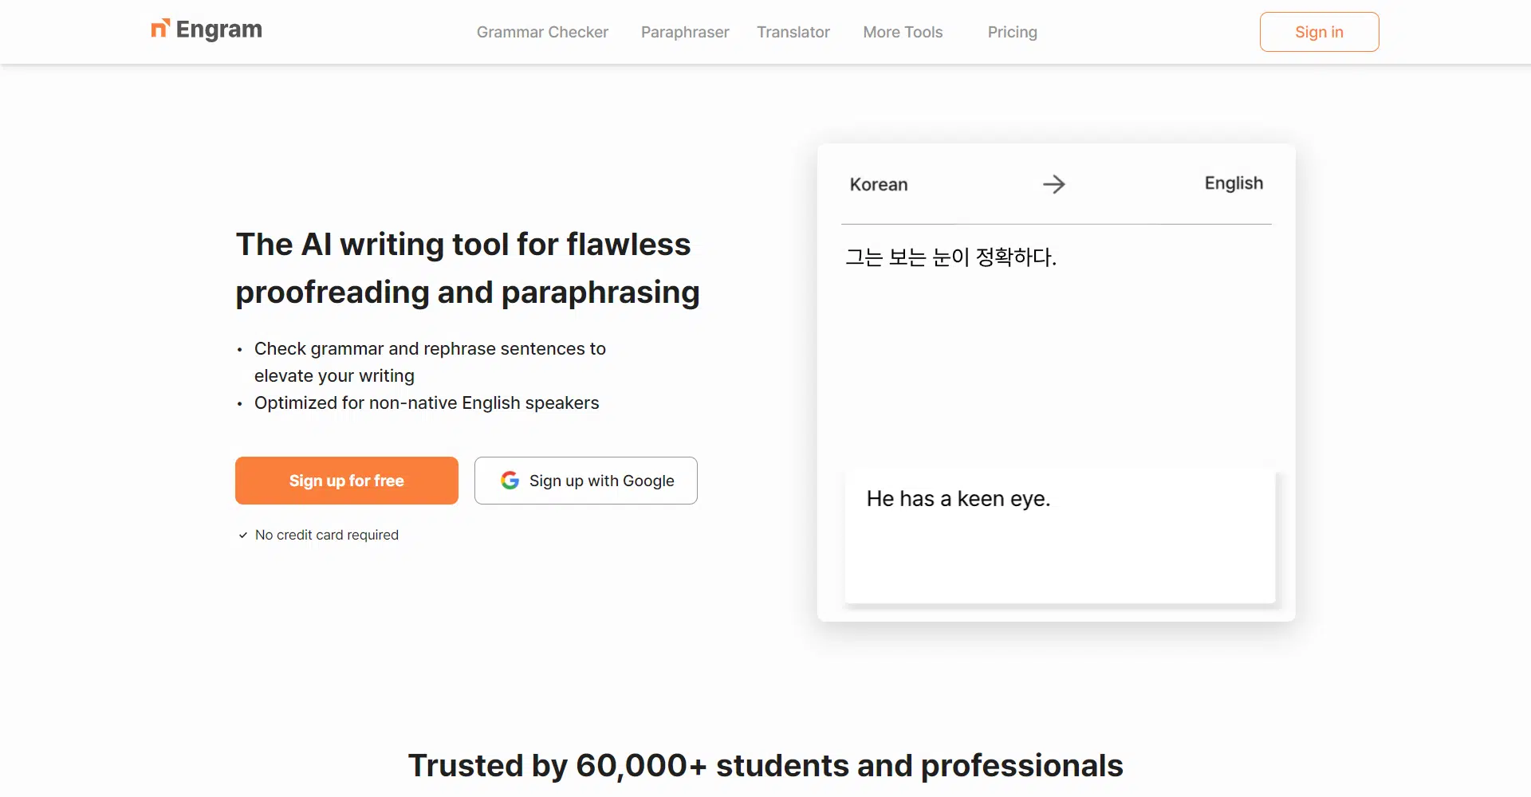Click the orange Engram logo icon

(x=160, y=29)
